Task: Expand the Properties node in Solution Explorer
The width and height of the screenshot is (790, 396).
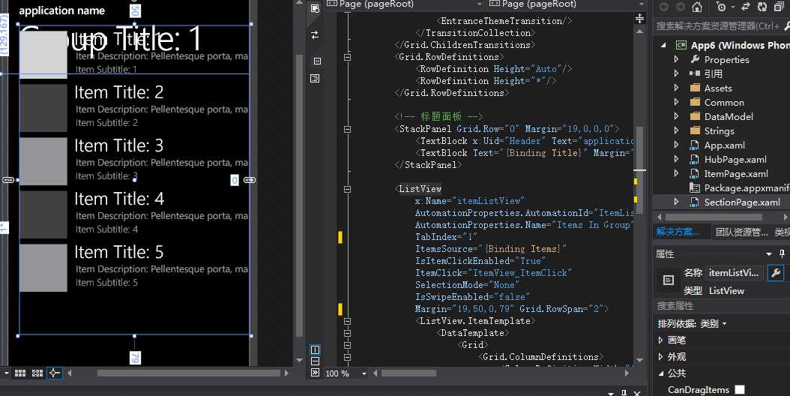Action: (676, 59)
